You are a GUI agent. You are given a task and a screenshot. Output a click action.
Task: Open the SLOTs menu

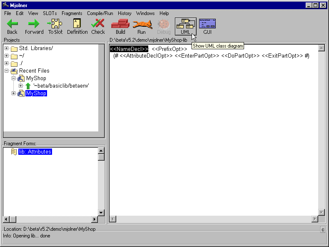coord(50,13)
